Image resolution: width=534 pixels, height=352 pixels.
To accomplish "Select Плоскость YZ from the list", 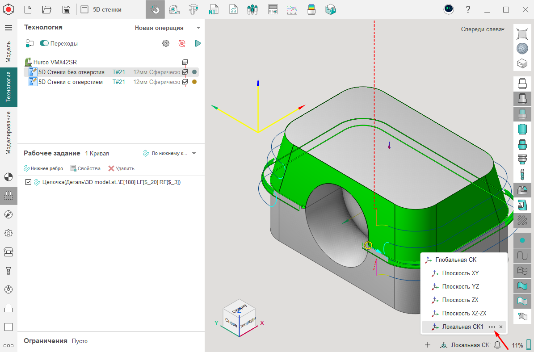I will tap(460, 286).
